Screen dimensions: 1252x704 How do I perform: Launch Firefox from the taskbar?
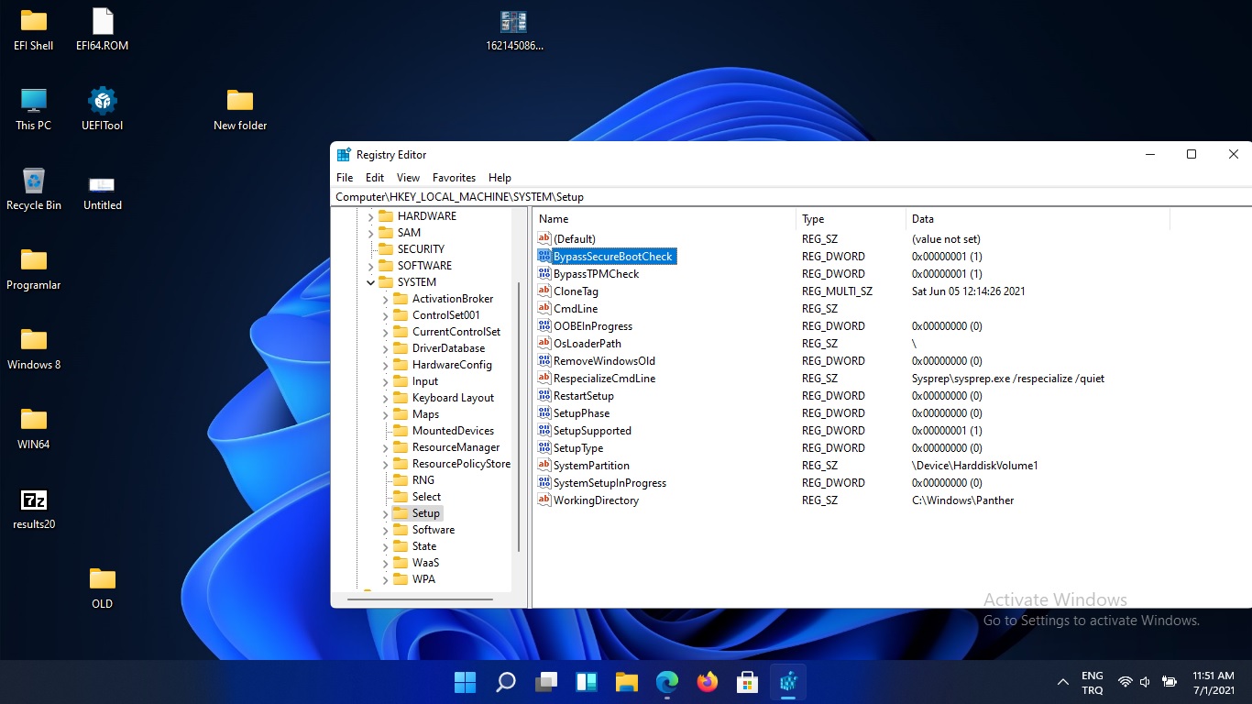708,682
